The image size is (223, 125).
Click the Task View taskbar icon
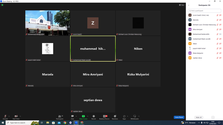(x=42, y=123)
